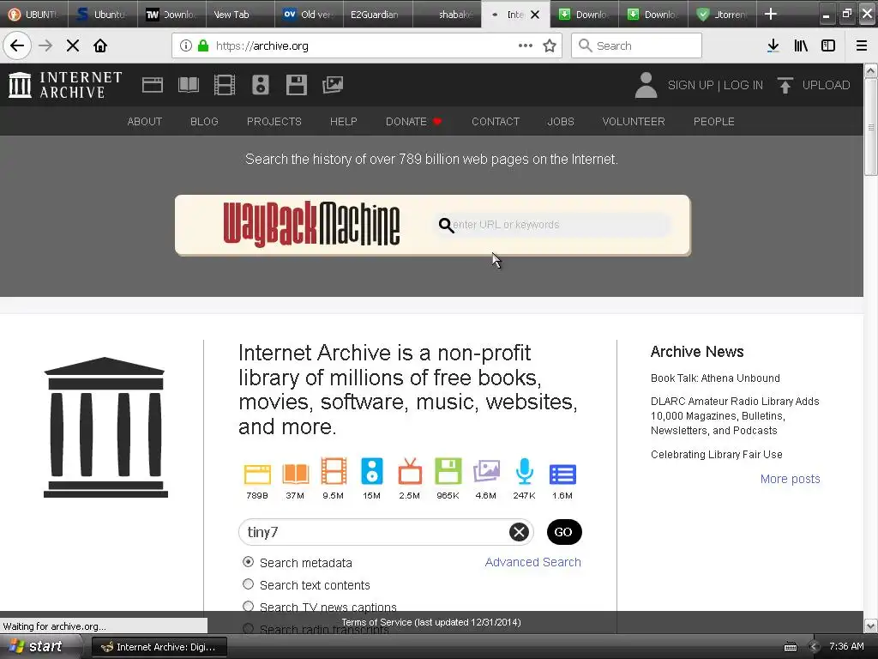Select Search metadata radio button

248,561
